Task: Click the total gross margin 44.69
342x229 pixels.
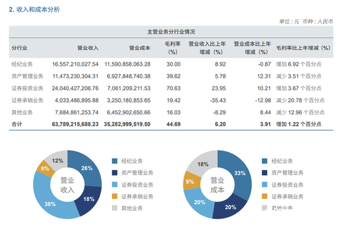Action: click(x=173, y=124)
